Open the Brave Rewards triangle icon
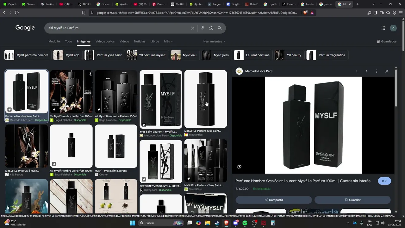This screenshot has width=405, height=228. [312, 13]
